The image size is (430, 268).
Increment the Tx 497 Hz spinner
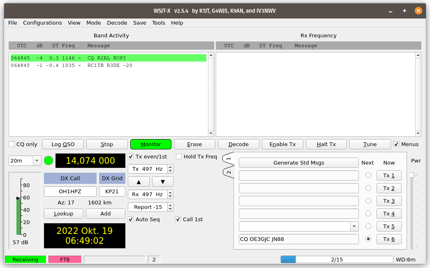(x=170, y=167)
